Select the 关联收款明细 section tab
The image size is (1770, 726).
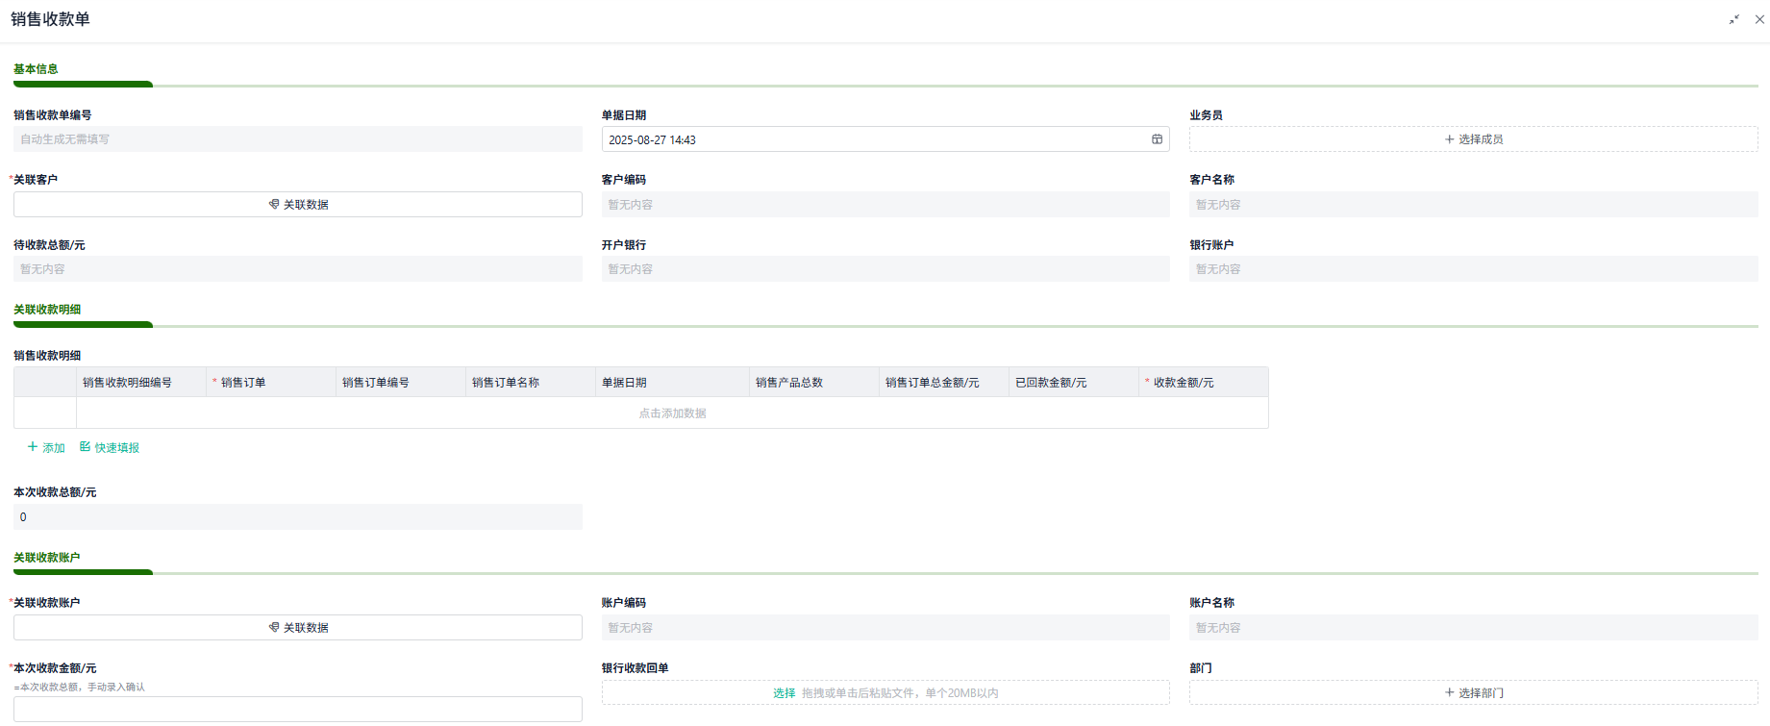tap(47, 310)
